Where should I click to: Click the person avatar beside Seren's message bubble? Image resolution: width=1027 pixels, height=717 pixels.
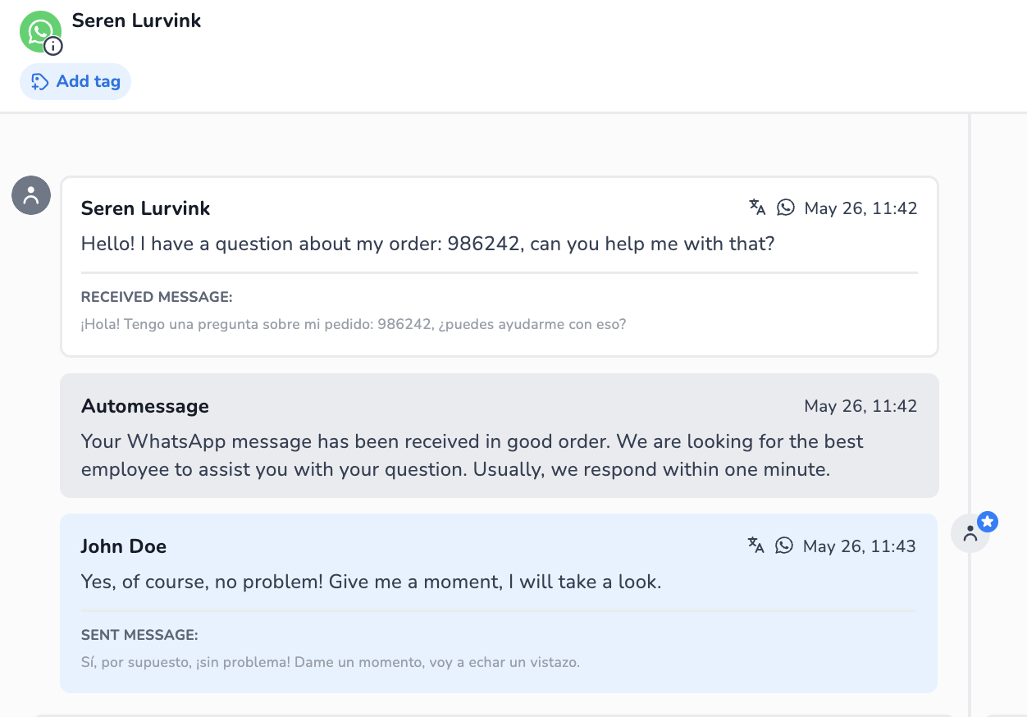(30, 195)
